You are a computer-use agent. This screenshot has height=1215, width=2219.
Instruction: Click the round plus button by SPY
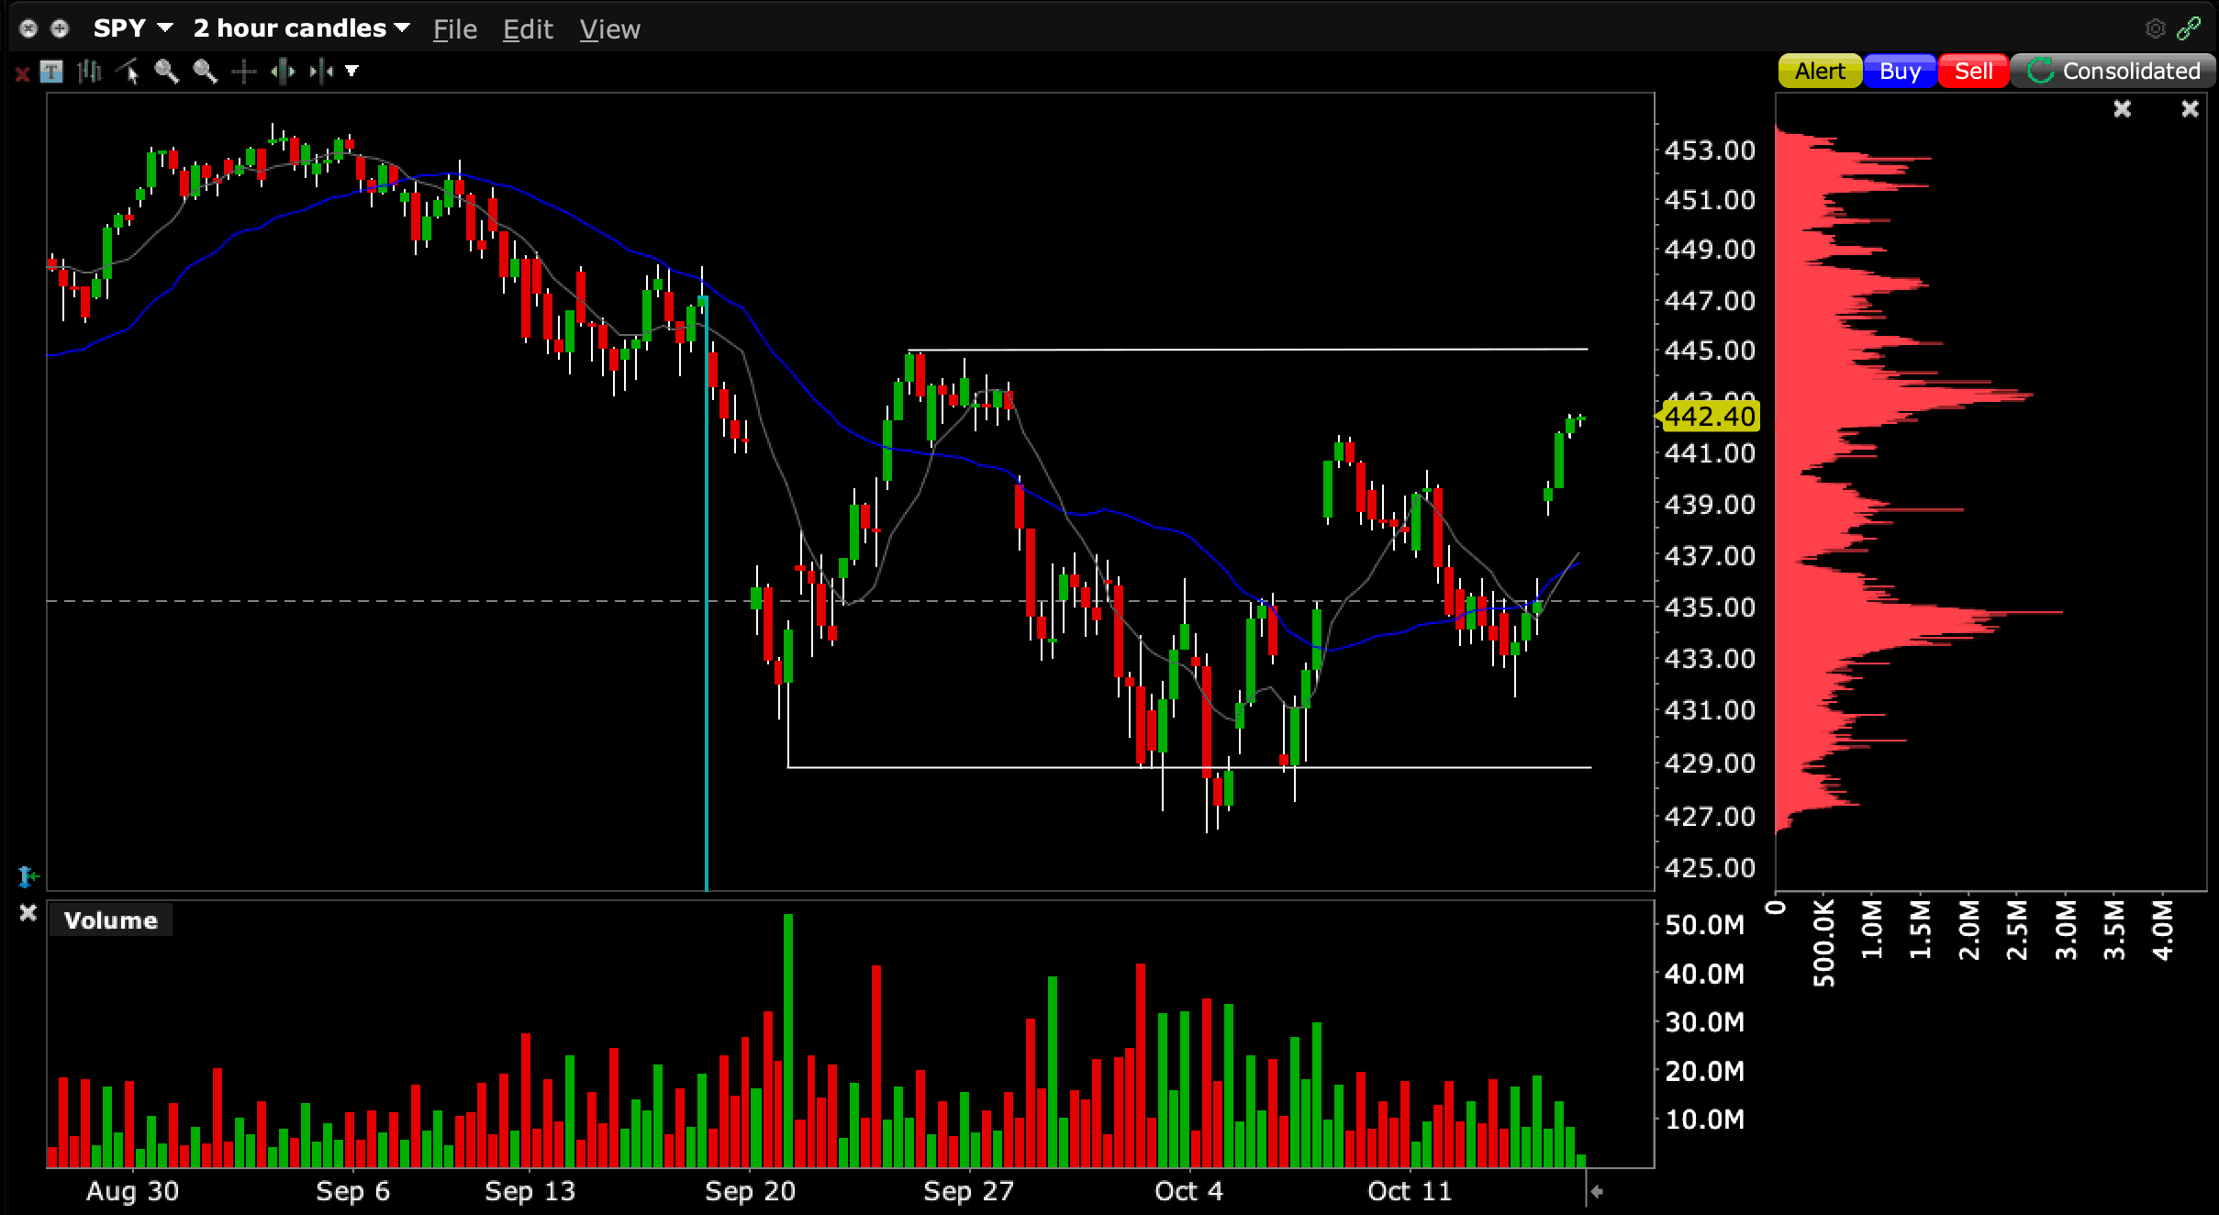coord(60,28)
